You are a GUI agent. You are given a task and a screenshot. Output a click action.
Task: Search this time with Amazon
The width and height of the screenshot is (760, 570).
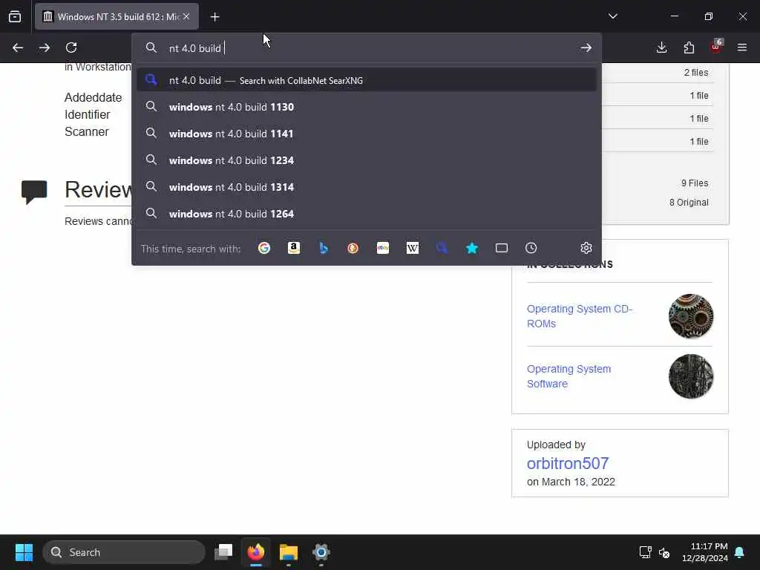click(x=294, y=248)
